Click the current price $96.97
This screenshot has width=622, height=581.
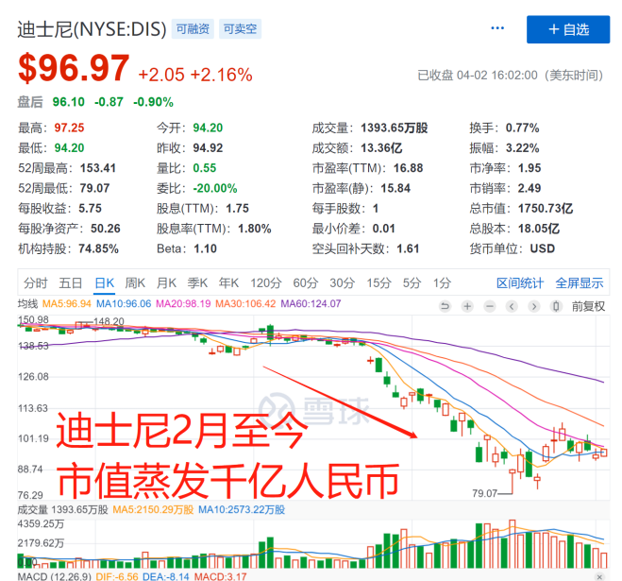click(x=74, y=68)
